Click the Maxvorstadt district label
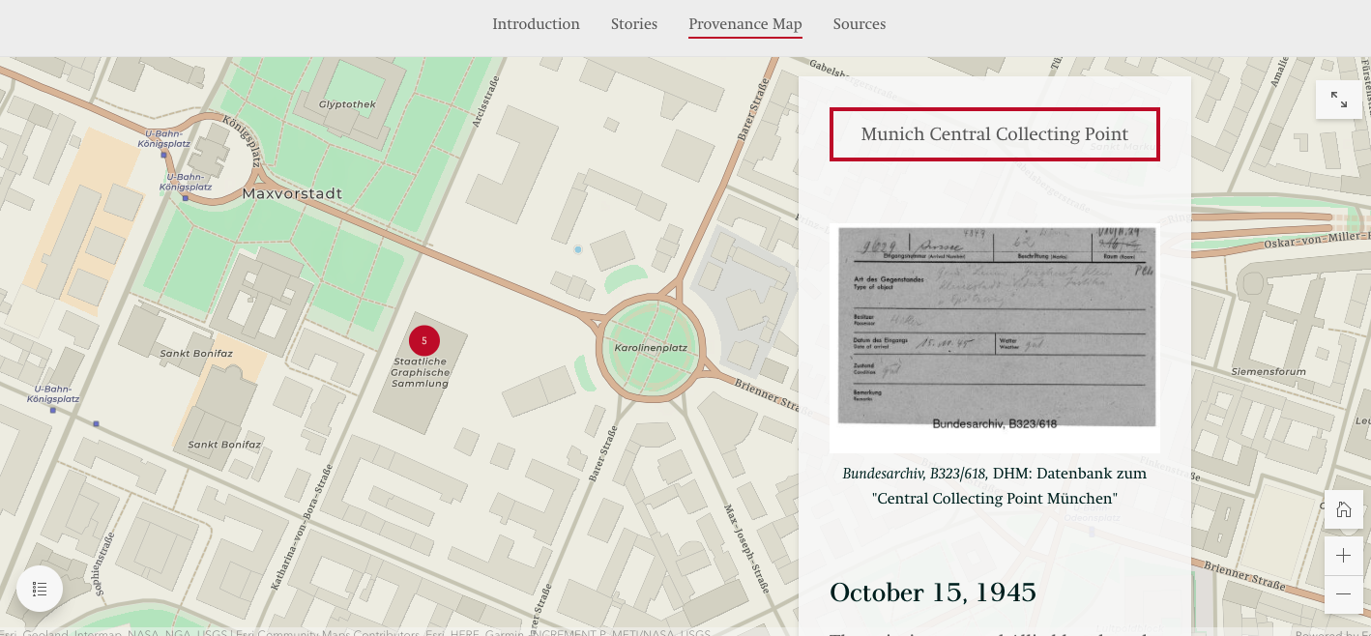 click(x=292, y=193)
